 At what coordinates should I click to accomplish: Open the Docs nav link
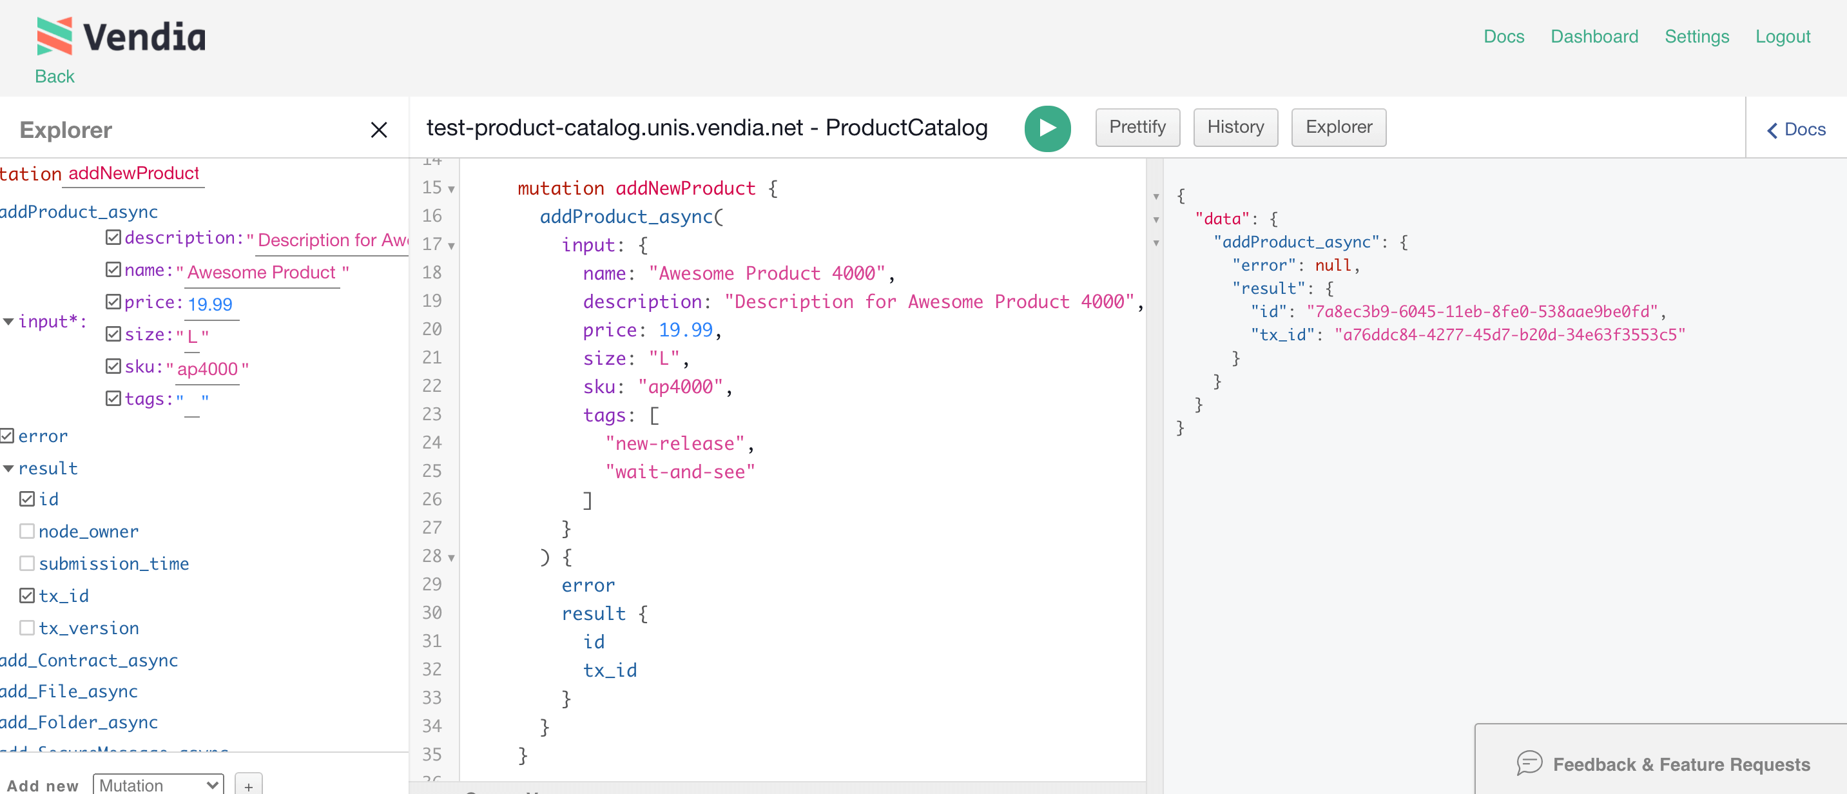[x=1504, y=37]
